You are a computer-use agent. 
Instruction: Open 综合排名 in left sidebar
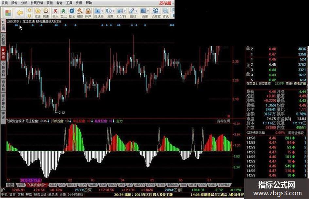click(x=3, y=101)
